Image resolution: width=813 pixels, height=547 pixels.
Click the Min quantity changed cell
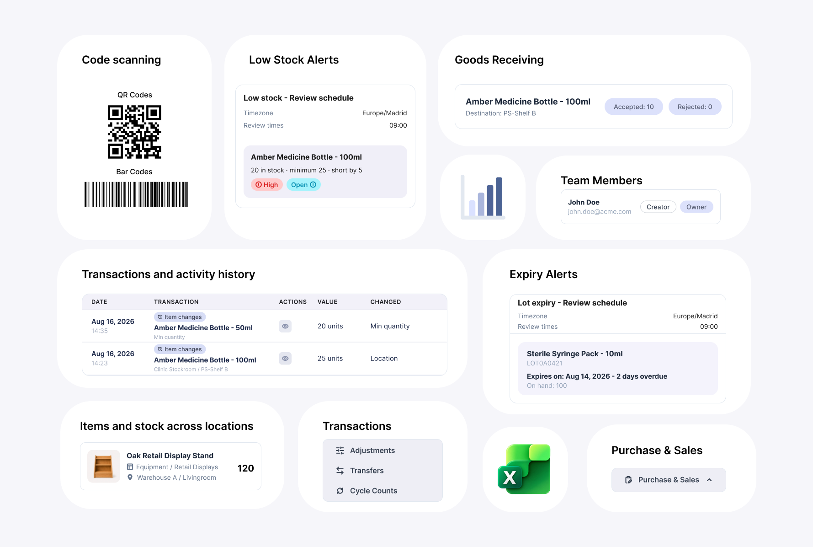pos(390,326)
